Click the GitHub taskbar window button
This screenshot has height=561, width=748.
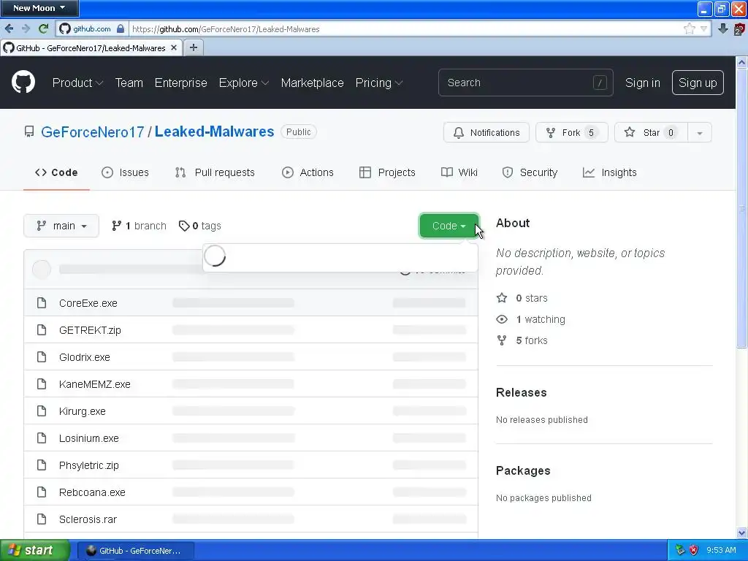tap(135, 551)
